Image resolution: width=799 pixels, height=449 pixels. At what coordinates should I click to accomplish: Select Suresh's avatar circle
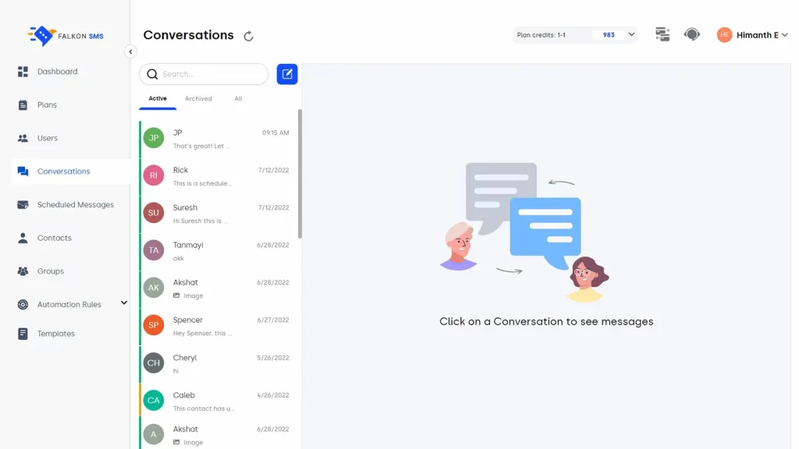point(153,212)
